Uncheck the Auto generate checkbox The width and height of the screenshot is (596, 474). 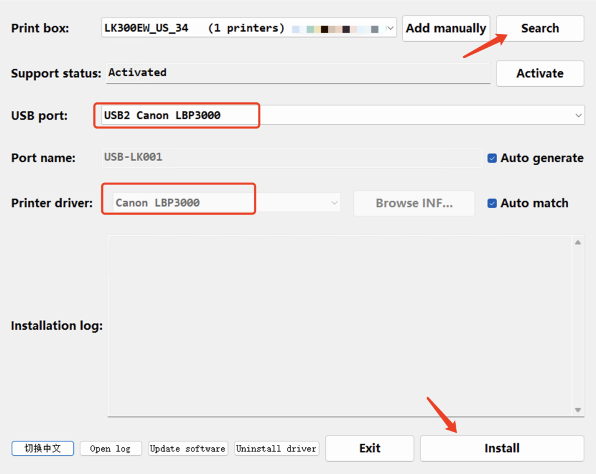coord(492,158)
